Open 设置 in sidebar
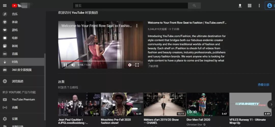Viewport: 275px width, 127px height. 22,119
